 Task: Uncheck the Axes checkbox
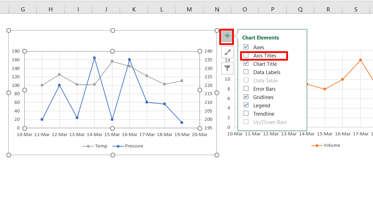coord(246,47)
